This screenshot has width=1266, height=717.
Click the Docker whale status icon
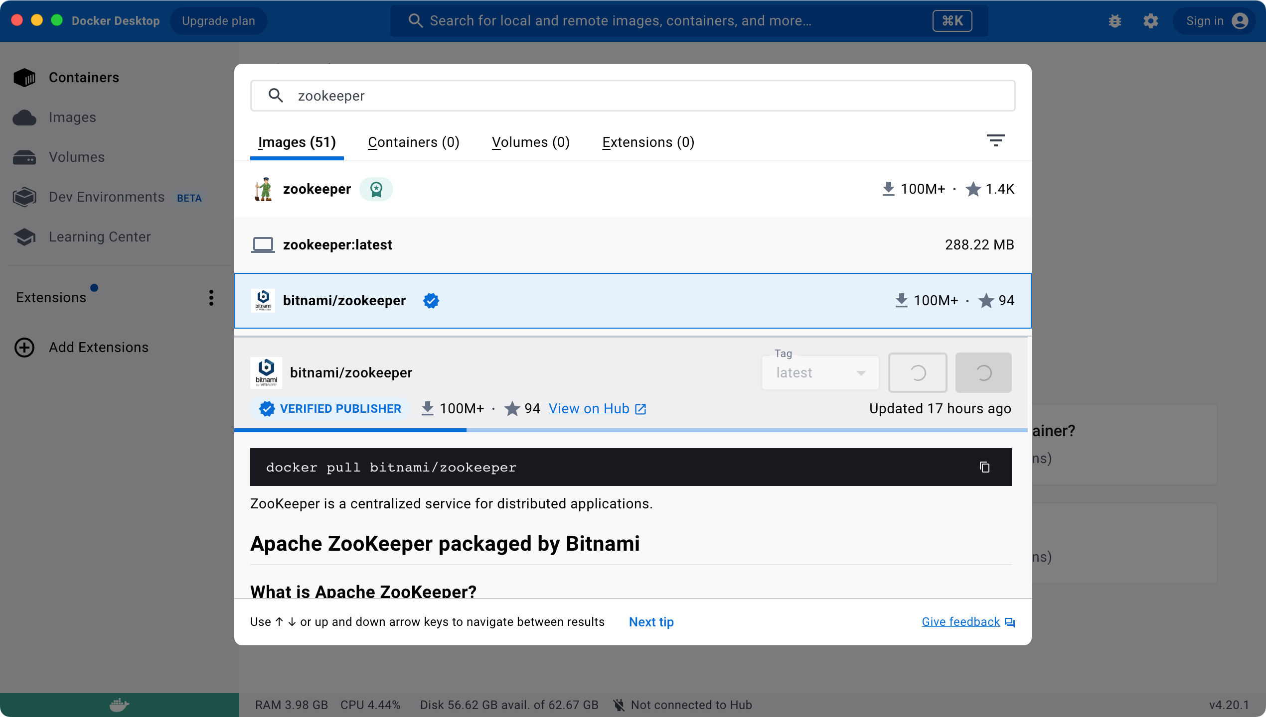pos(119,705)
